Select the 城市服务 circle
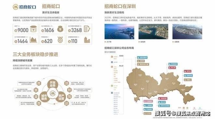Image resolution: width=215 pixels, height=119 pixels. pos(44,97)
